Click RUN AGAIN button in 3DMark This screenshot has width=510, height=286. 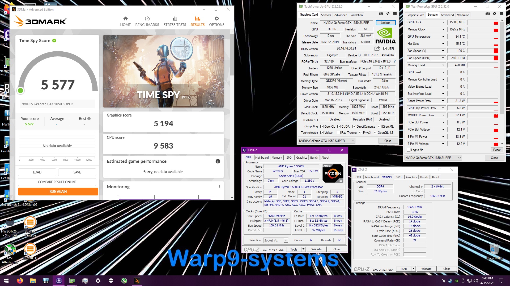point(58,191)
